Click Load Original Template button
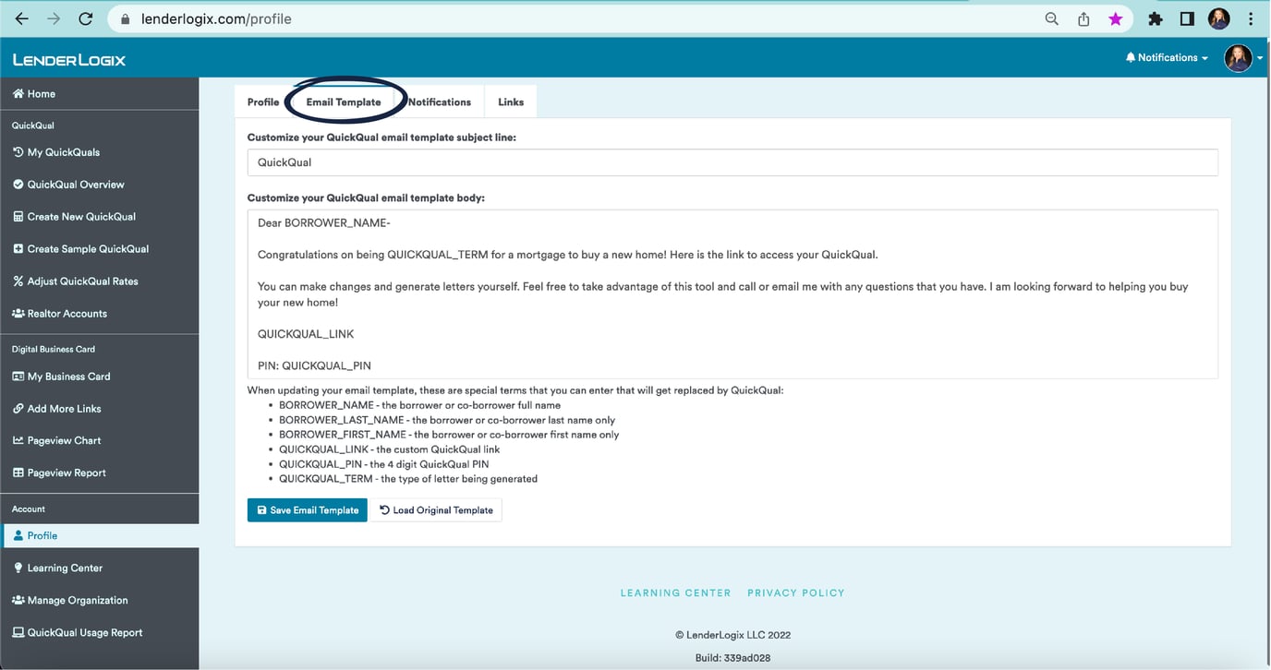Viewport: 1271px width, 670px height. coord(436,509)
